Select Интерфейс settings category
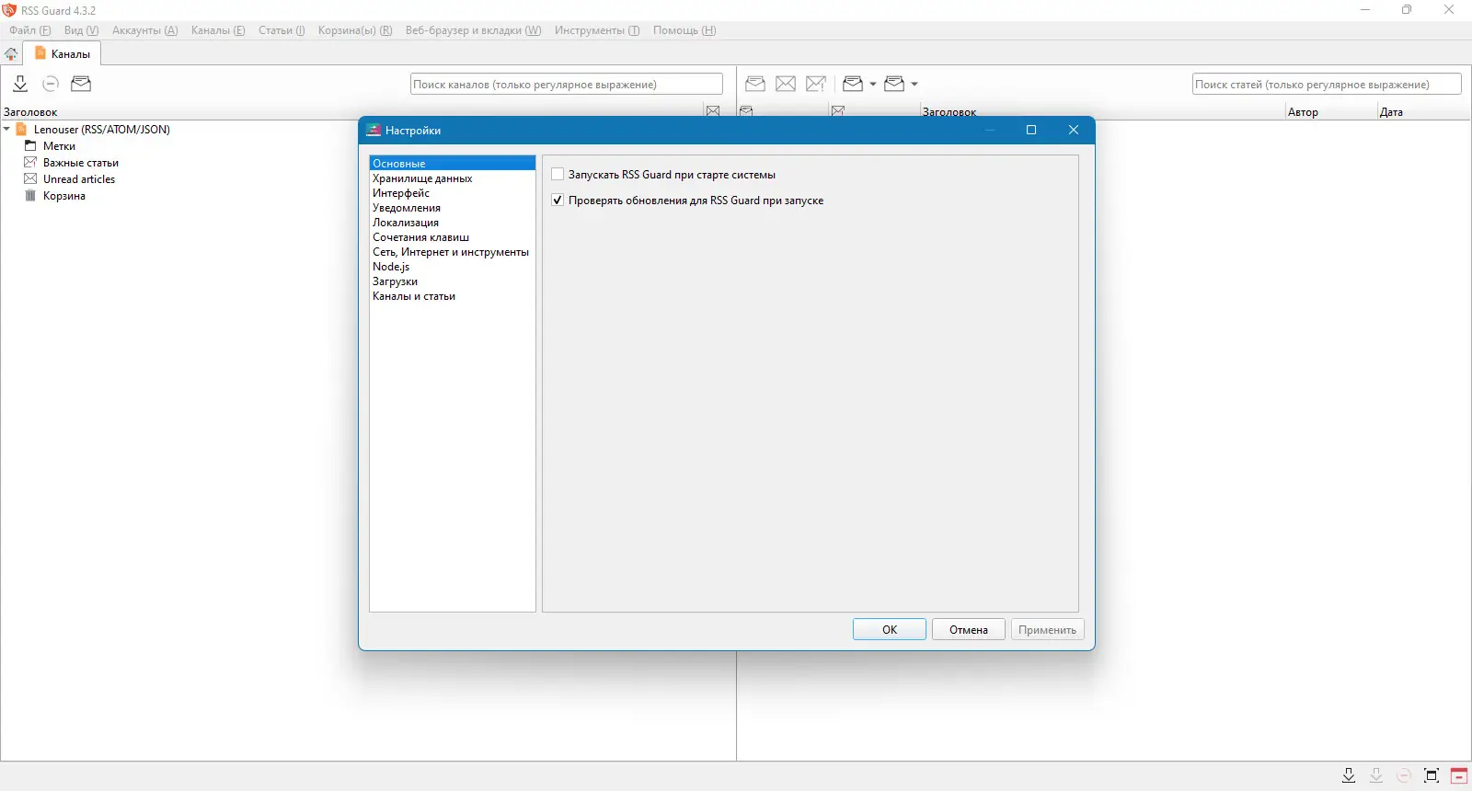Screen dimensions: 1472x791 click(x=452, y=193)
